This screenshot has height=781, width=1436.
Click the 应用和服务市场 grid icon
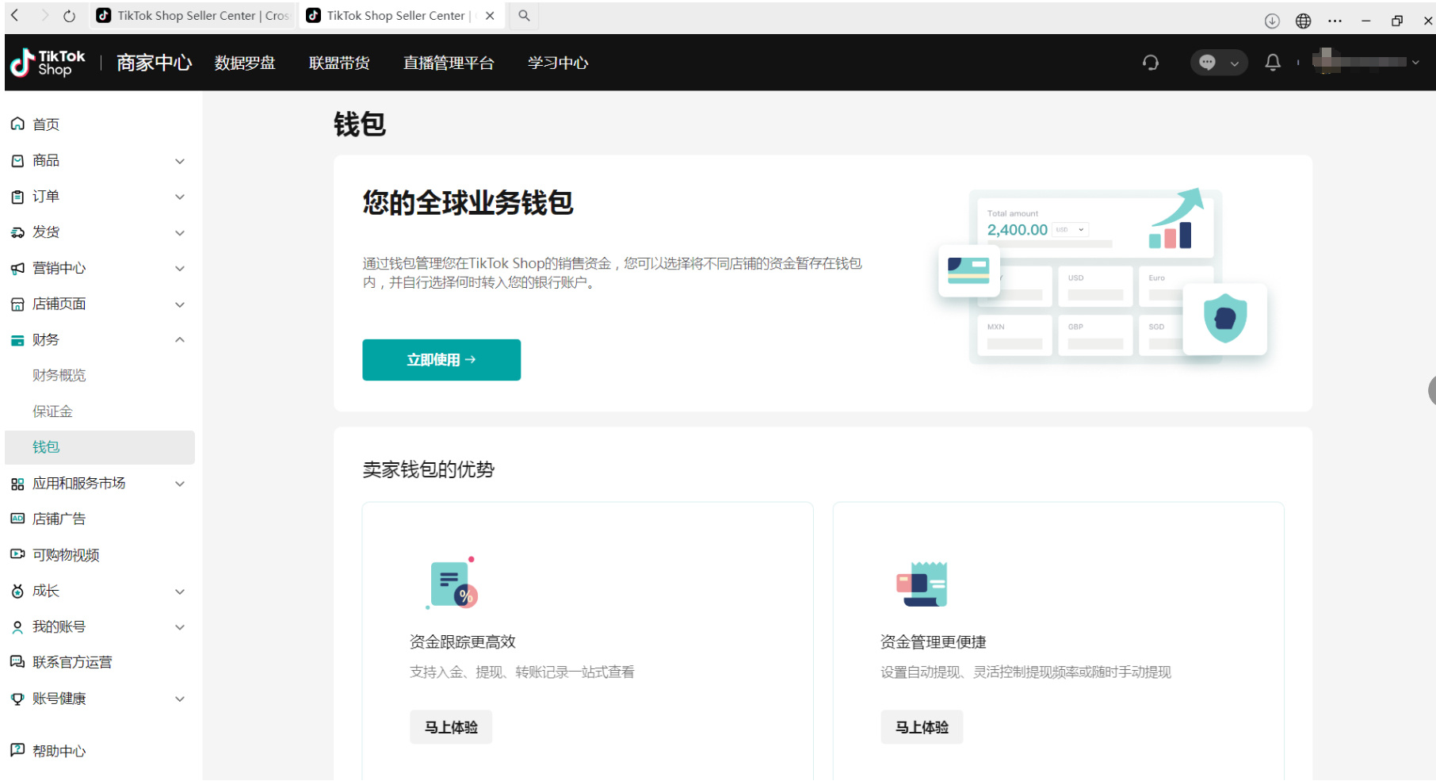point(17,484)
